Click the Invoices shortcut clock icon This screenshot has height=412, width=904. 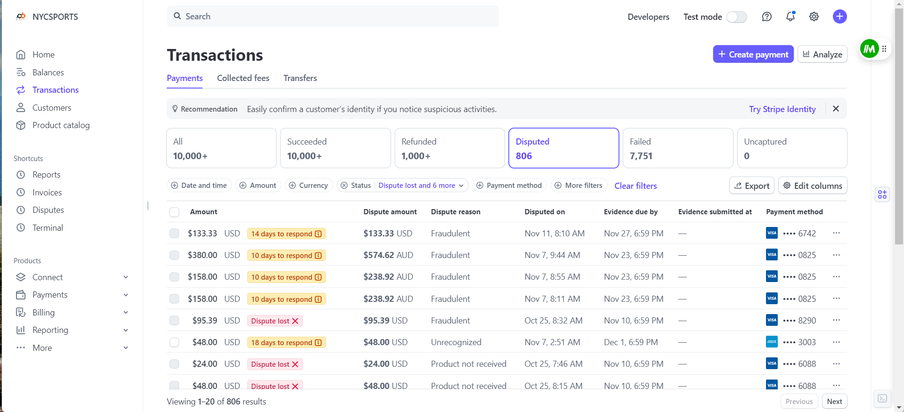21,193
